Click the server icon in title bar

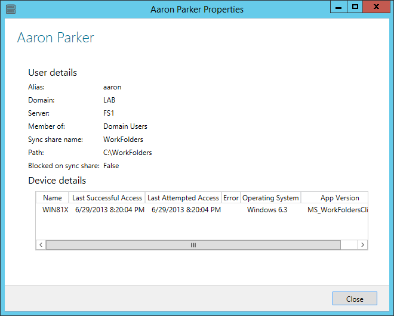11,10
